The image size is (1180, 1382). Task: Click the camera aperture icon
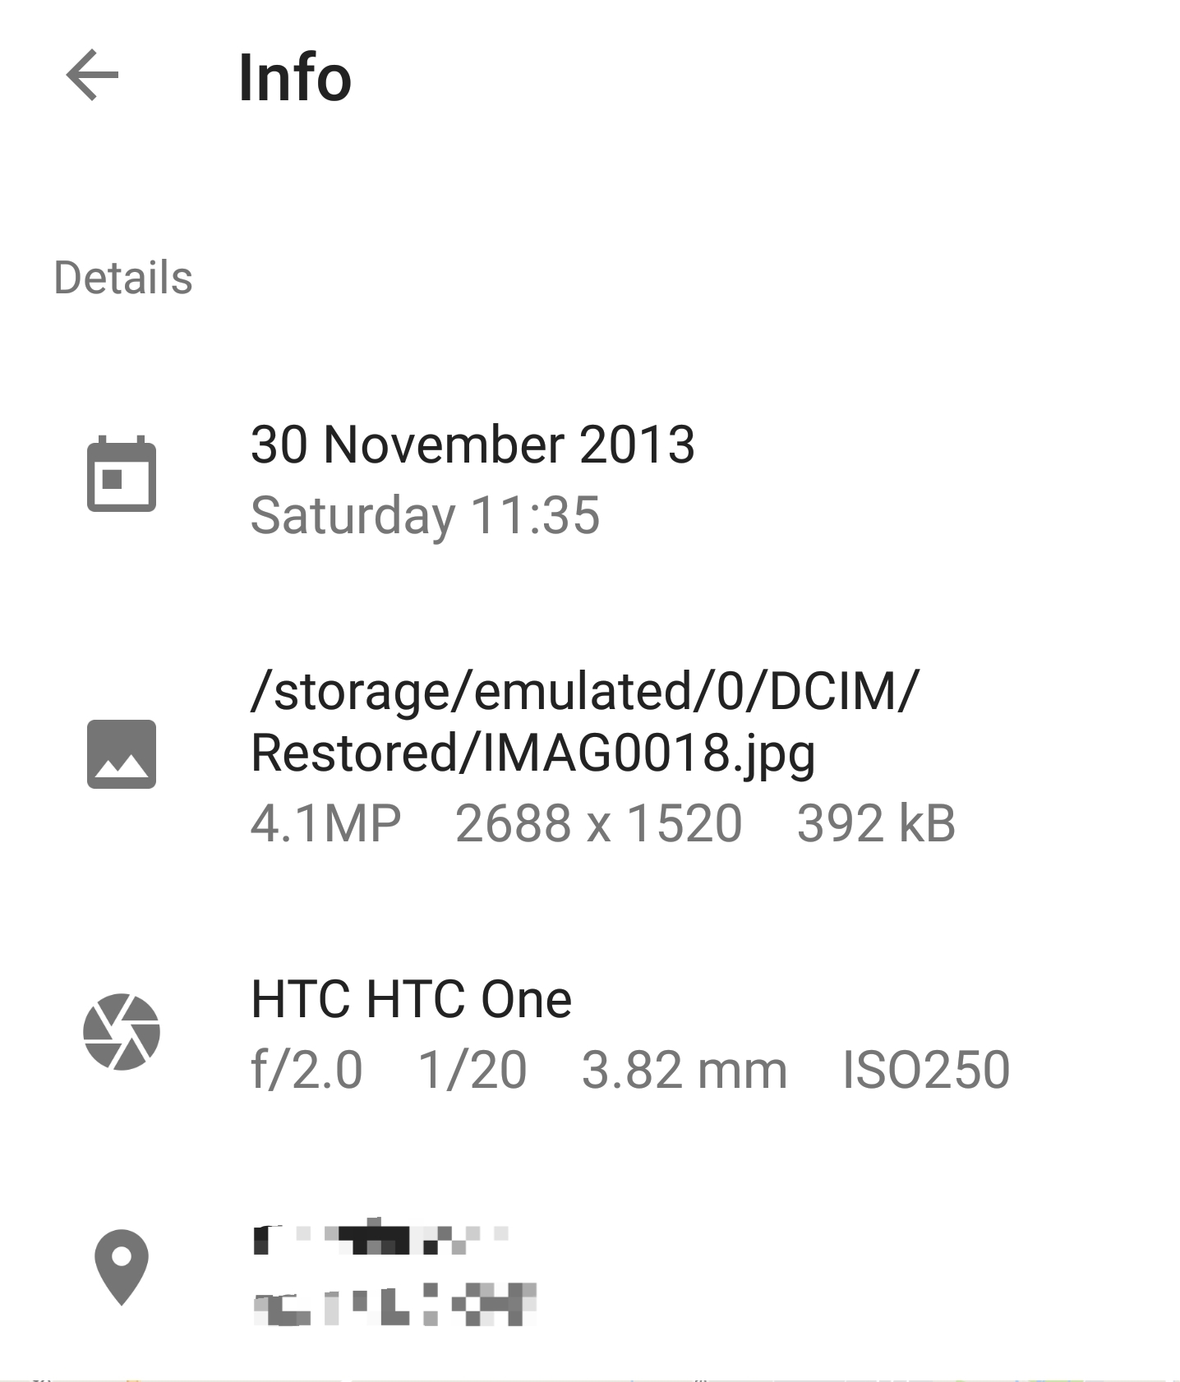click(122, 1032)
